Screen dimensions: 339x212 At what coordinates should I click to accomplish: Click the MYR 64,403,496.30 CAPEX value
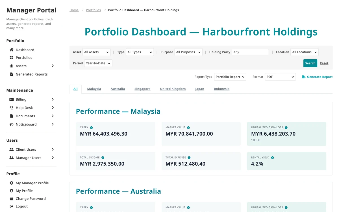(x=104, y=134)
